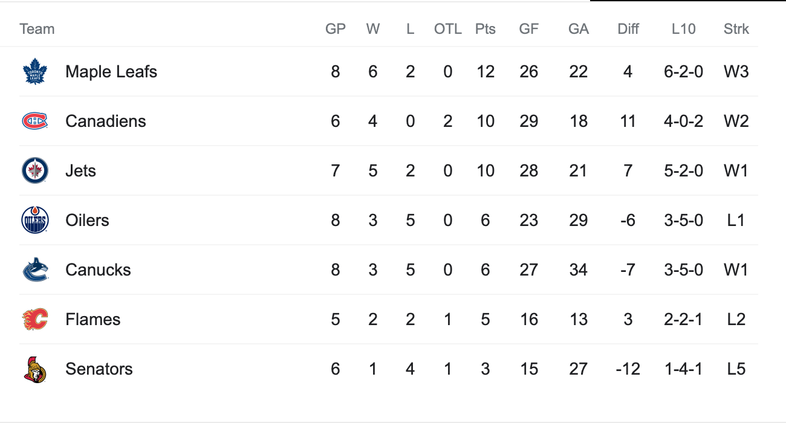The width and height of the screenshot is (786, 423).
Task: Click the GP column header
Action: (x=336, y=29)
